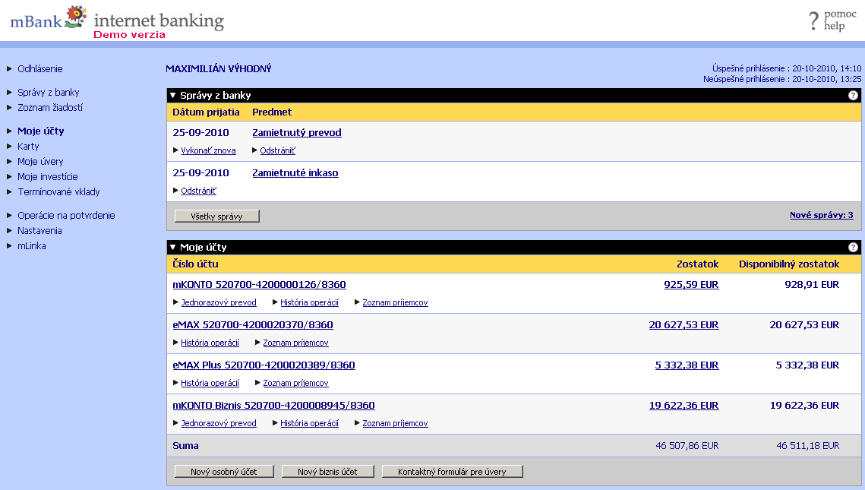865x490 pixels.
Task: Open Zoznam príjemcov for eMAX 4200020370
Action: tap(295, 343)
